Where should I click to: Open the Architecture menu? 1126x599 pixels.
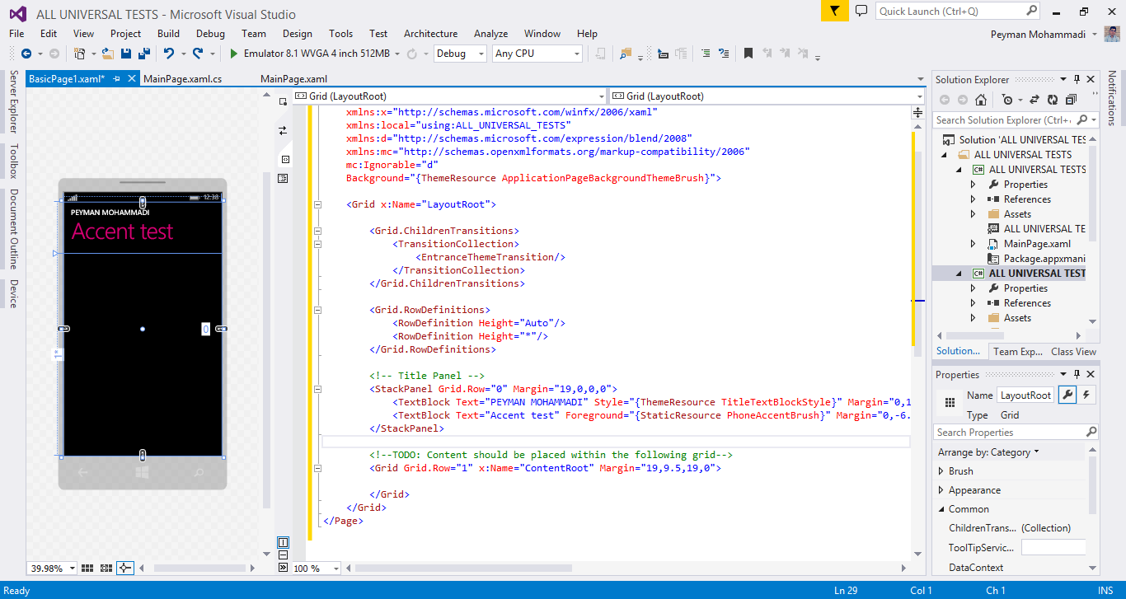tap(430, 34)
